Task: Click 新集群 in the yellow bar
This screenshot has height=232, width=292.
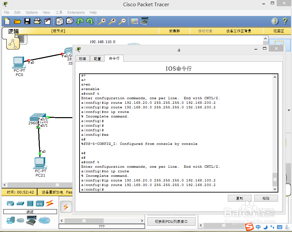Action: tap(174, 31)
